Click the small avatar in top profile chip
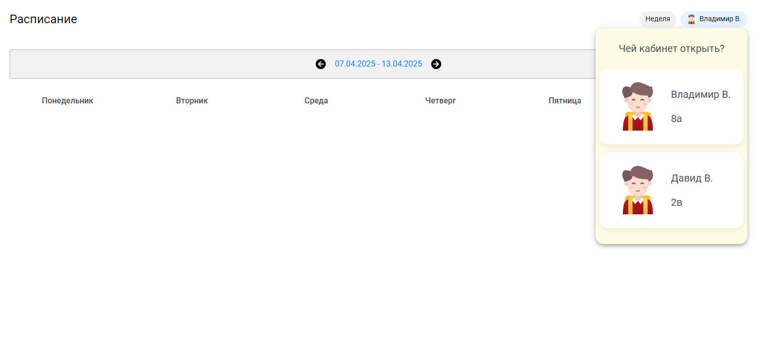This screenshot has width=758, height=357. pyautogui.click(x=691, y=19)
